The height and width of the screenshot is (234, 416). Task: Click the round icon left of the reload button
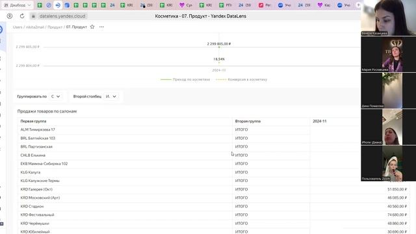coord(10,16)
